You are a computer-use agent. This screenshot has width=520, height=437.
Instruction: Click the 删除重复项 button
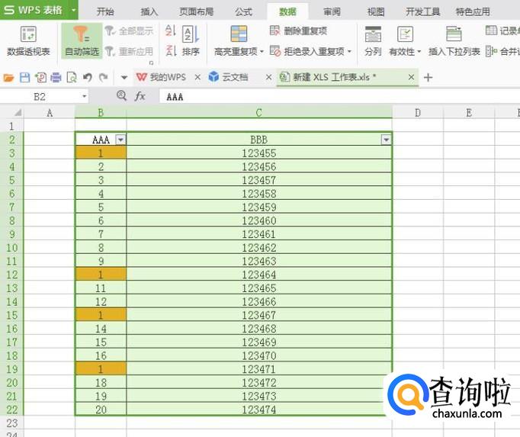click(299, 31)
